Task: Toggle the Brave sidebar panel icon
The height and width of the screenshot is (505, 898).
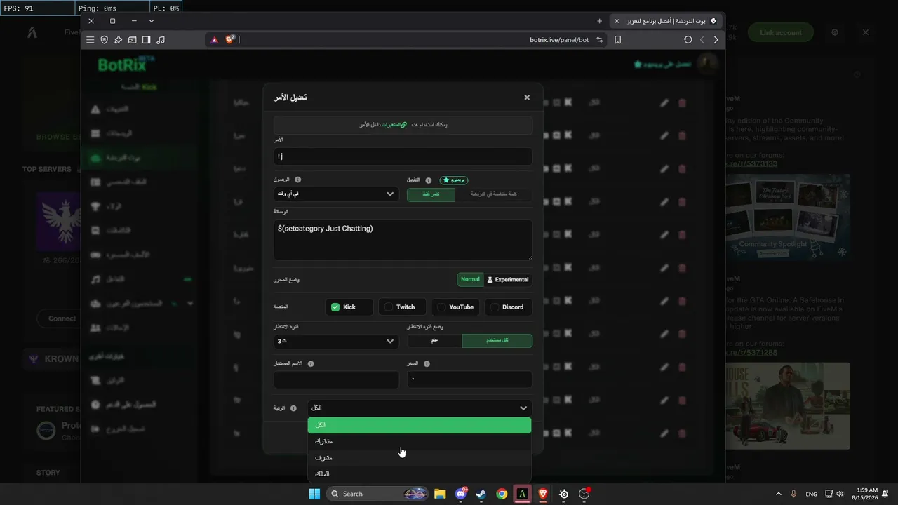Action: (x=146, y=40)
